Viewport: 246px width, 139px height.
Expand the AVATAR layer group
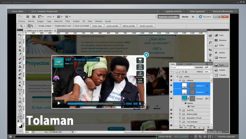pyautogui.click(x=180, y=110)
